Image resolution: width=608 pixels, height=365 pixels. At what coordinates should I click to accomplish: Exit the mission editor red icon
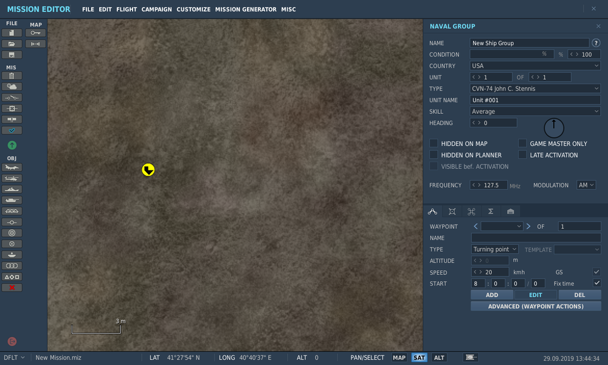click(12, 341)
